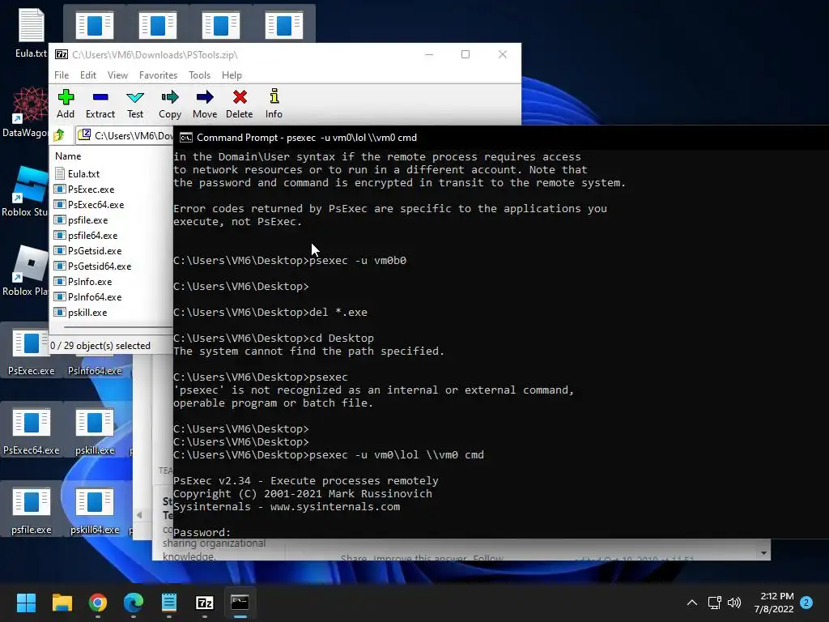Open the Help menu in 7-Zip
Image resolution: width=829 pixels, height=622 pixels.
click(232, 75)
